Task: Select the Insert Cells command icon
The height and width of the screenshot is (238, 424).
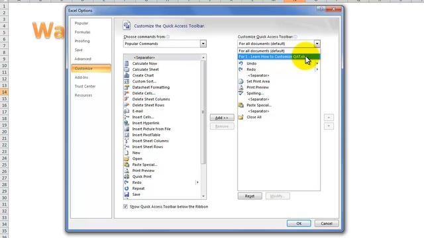Action: [127, 117]
